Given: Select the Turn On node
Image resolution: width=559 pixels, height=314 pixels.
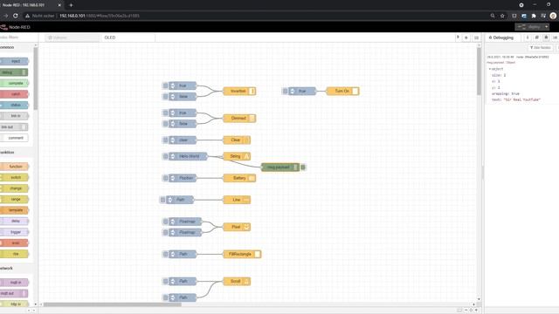Looking at the screenshot, I should click(x=342, y=91).
